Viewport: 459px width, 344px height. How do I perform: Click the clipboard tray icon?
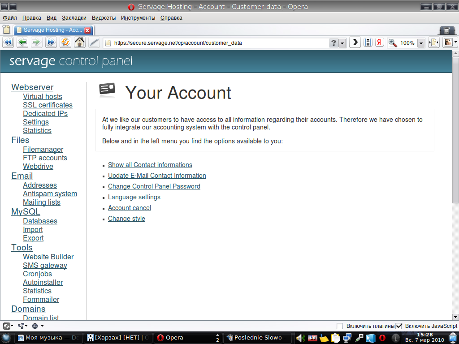[335, 338]
